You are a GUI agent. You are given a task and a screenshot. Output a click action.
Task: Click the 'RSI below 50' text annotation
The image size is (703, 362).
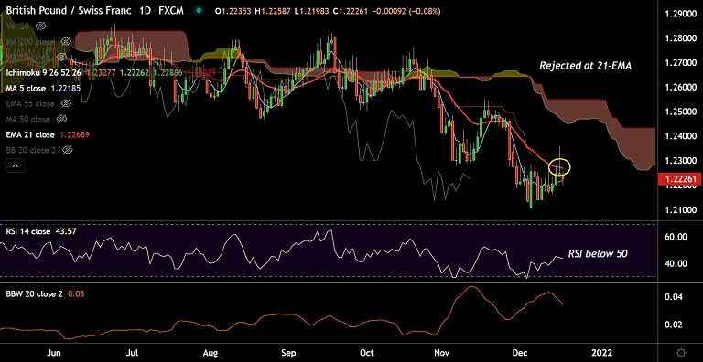(x=598, y=253)
